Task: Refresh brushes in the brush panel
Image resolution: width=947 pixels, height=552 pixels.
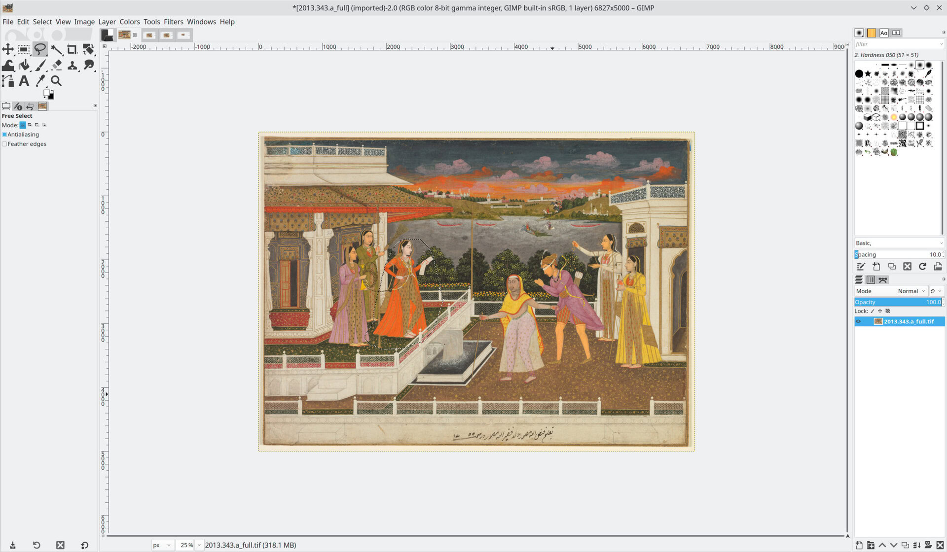Action: pyautogui.click(x=922, y=267)
